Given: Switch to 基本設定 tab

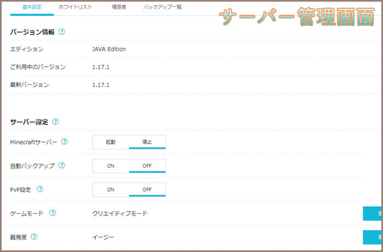Looking at the screenshot, I should 32,7.
